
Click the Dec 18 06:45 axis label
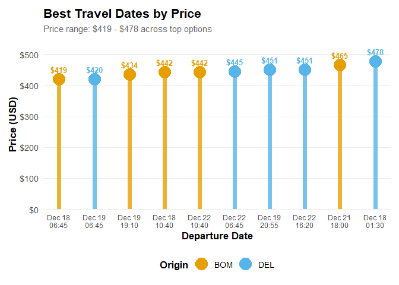tap(59, 222)
